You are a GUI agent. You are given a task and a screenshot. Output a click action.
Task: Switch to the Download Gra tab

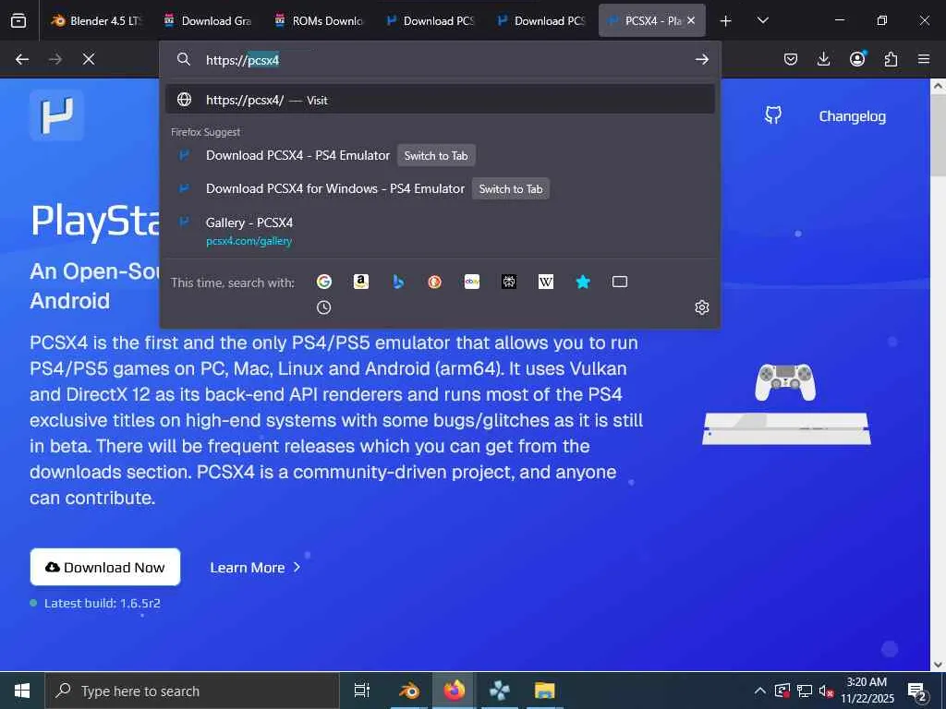[x=208, y=20]
